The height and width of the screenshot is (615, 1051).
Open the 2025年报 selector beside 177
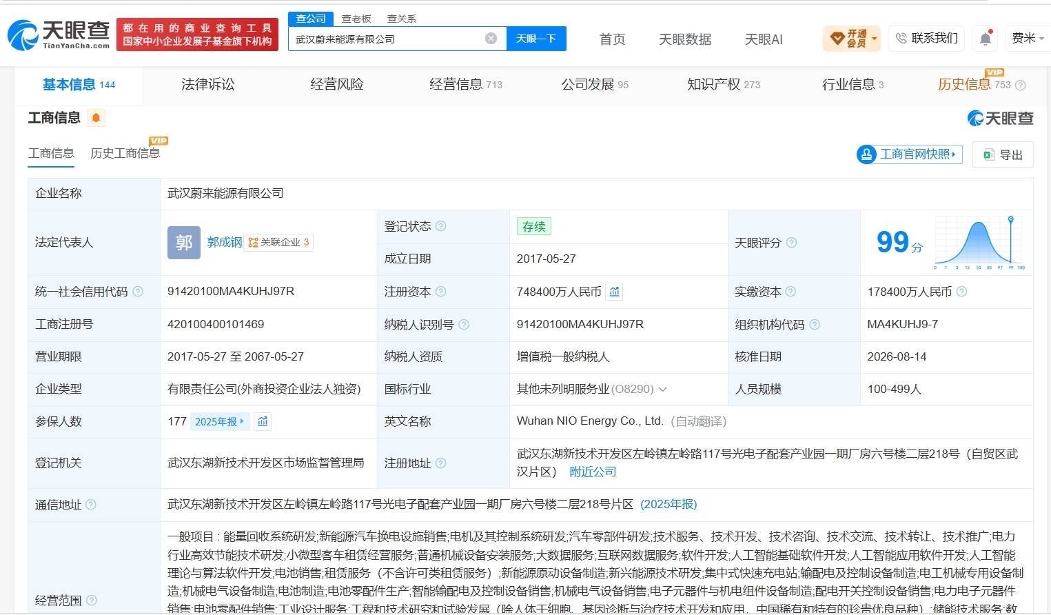click(219, 421)
